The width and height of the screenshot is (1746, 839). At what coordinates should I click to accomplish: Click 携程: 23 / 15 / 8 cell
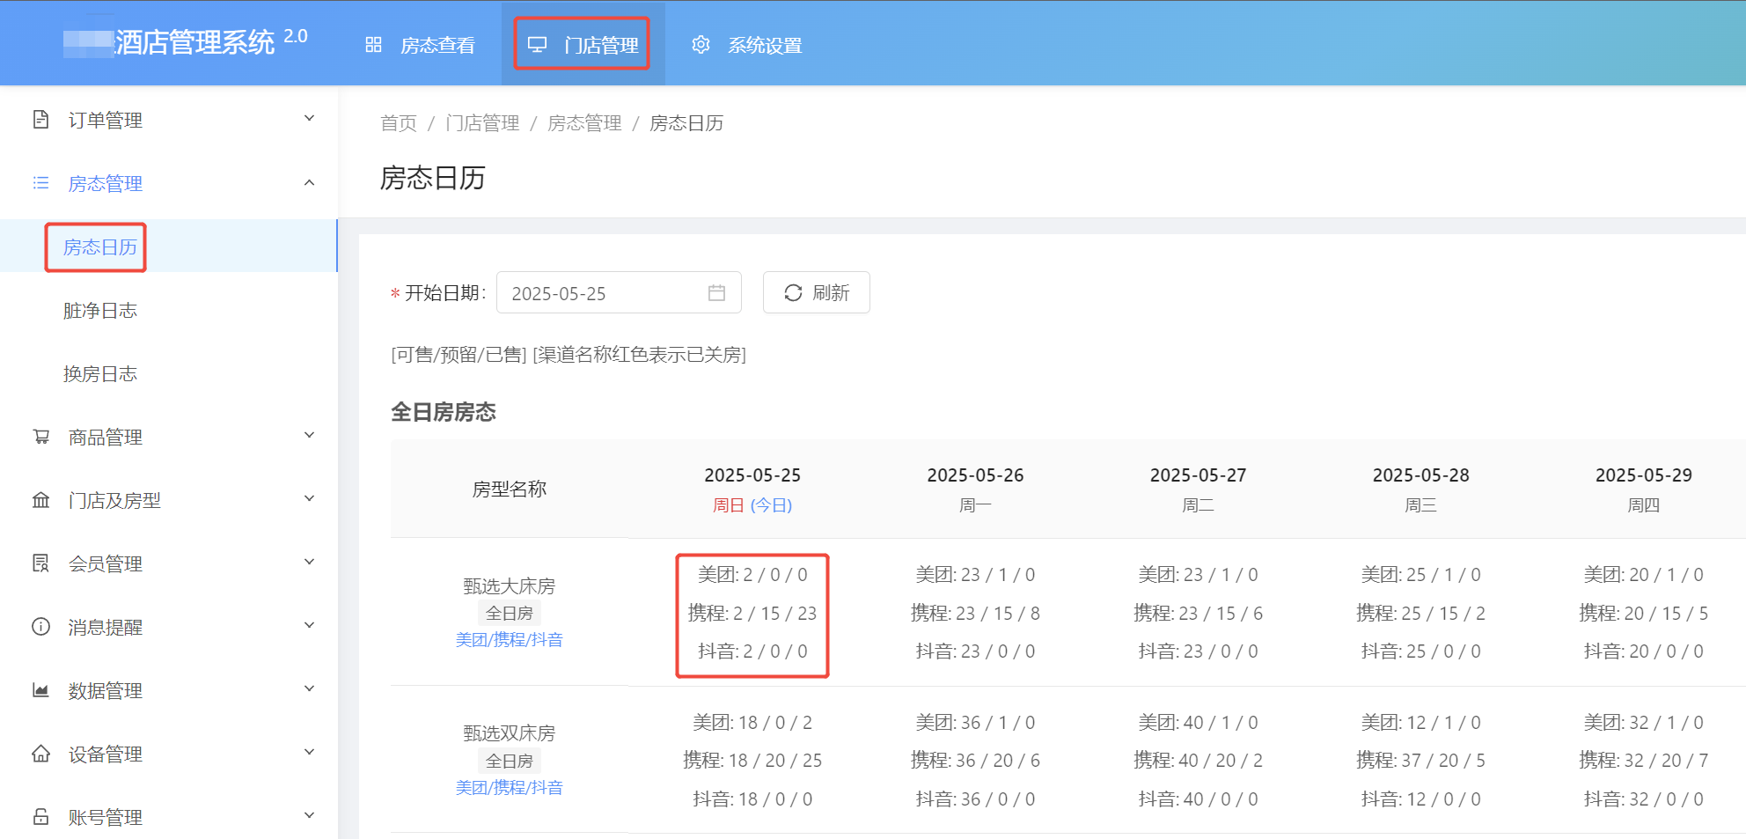click(x=975, y=614)
